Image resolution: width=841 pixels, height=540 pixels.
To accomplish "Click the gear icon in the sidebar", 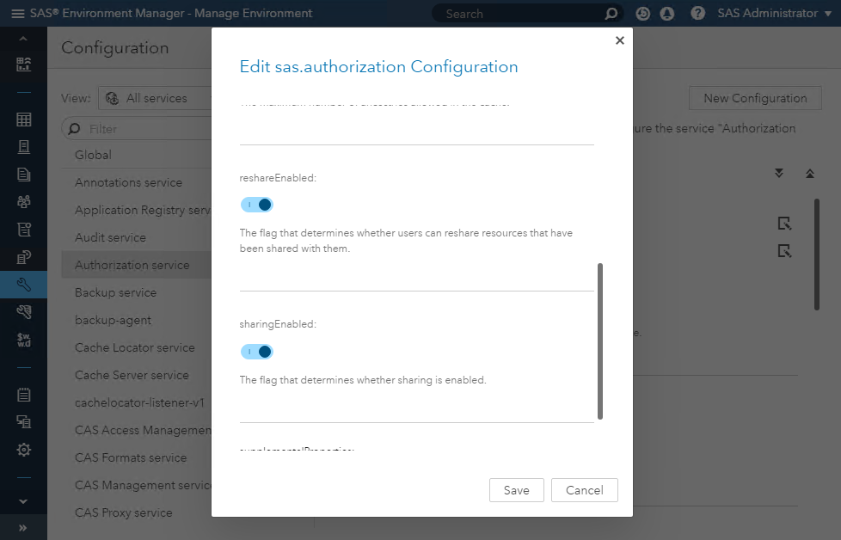I will [x=24, y=450].
